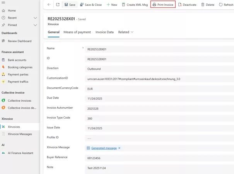Open the hamburger navigation menu
The image size is (234, 174).
point(3,2)
